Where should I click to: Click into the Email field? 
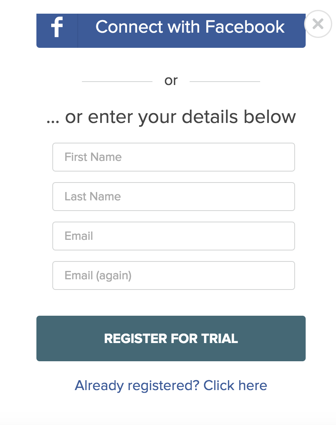tap(174, 236)
